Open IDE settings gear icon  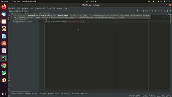click(167, 11)
